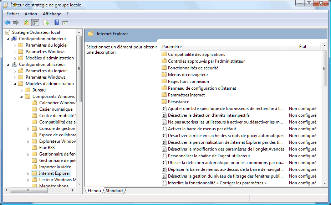Click the folder icon beside Casier numérique
The image size is (331, 205).
pyautogui.click(x=34, y=109)
